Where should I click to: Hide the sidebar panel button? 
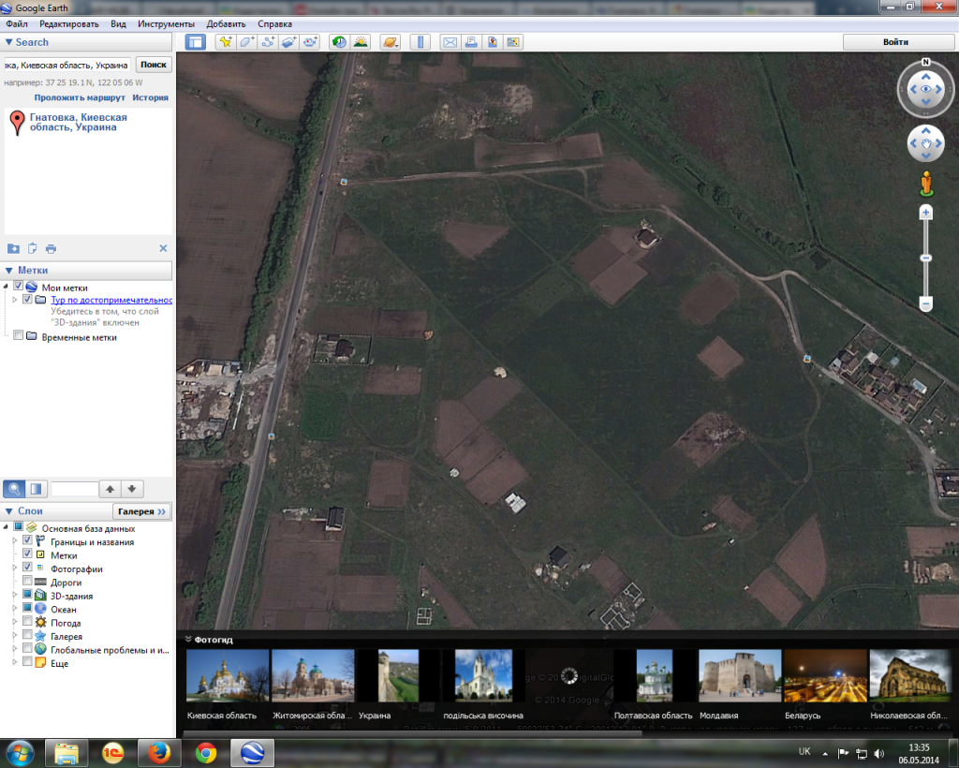195,42
